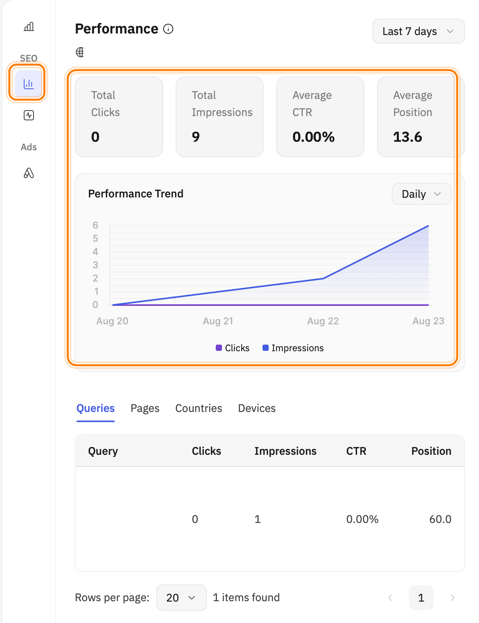Image resolution: width=479 pixels, height=623 pixels.
Task: Switch to the Devices tab
Action: tap(257, 408)
